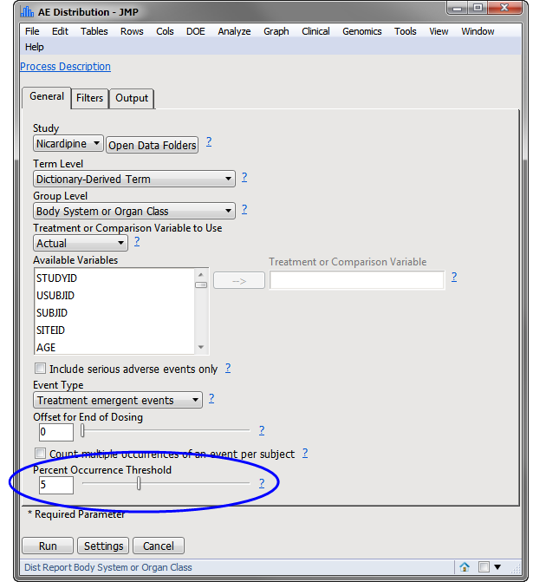546x582 pixels.
Task: Click the Percent Occurrence Threshold value field
Action: 56,485
